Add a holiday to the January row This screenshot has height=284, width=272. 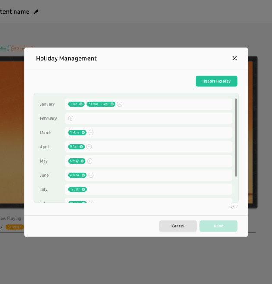pos(120,104)
